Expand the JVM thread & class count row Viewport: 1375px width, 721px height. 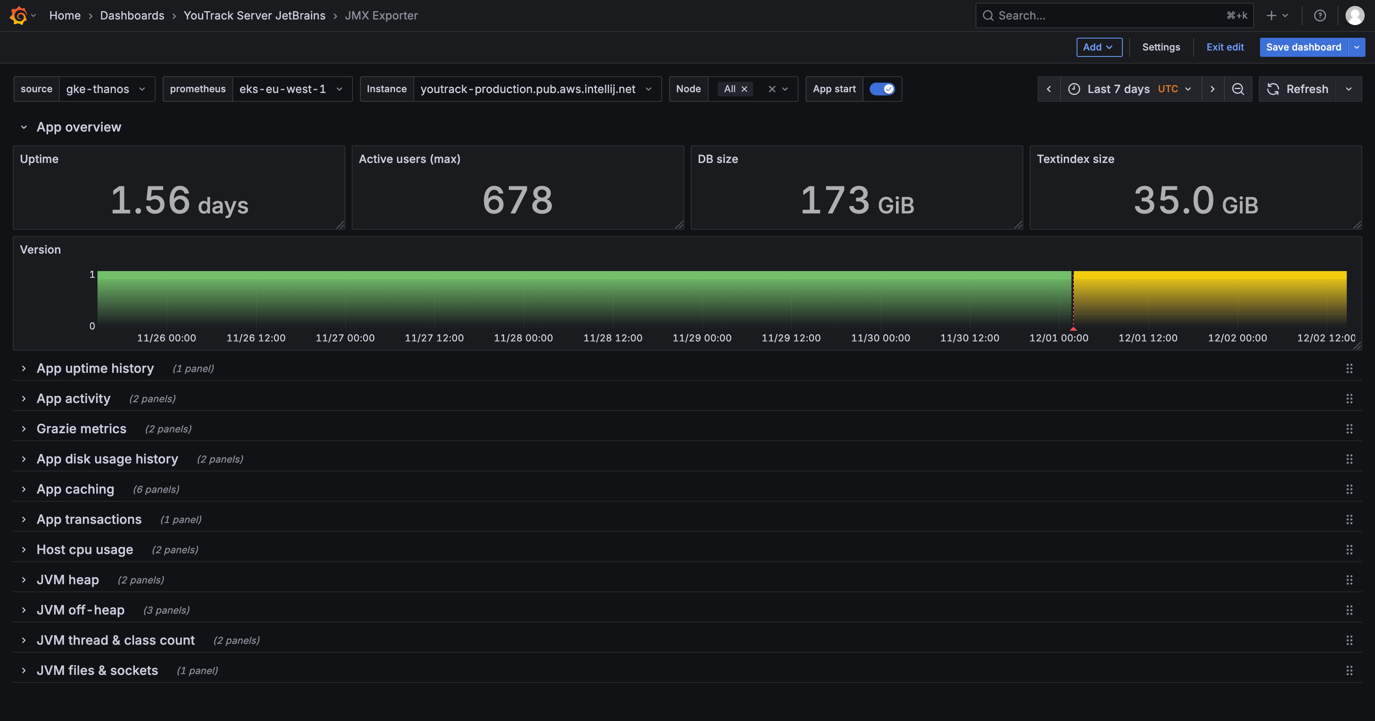pyautogui.click(x=23, y=640)
